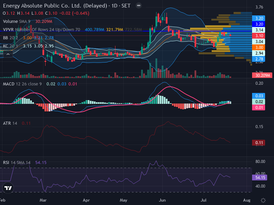Click the 30.209M value in Volume legend

coord(44,22)
